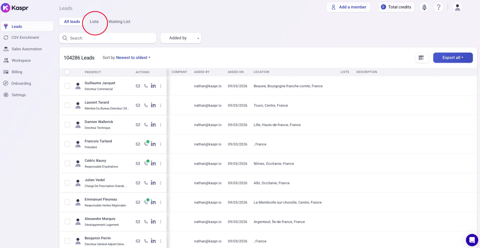Switch to the Waiting List tab
Viewport: 480px width, 248px height.
pyautogui.click(x=119, y=22)
